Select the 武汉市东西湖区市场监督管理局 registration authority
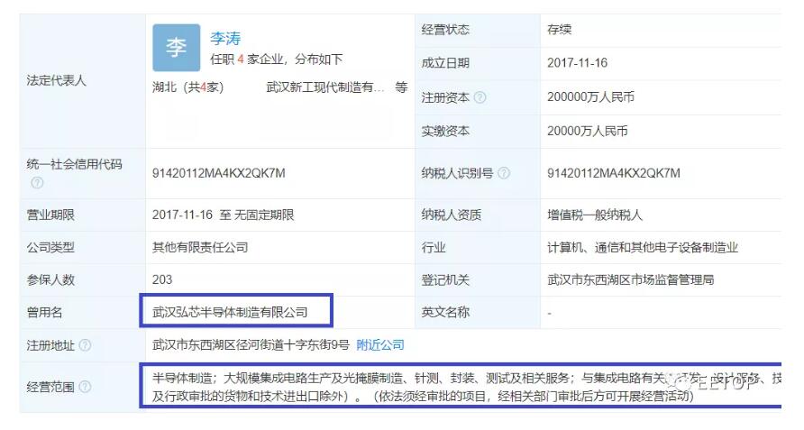This screenshot has height=430, width=804. click(631, 279)
